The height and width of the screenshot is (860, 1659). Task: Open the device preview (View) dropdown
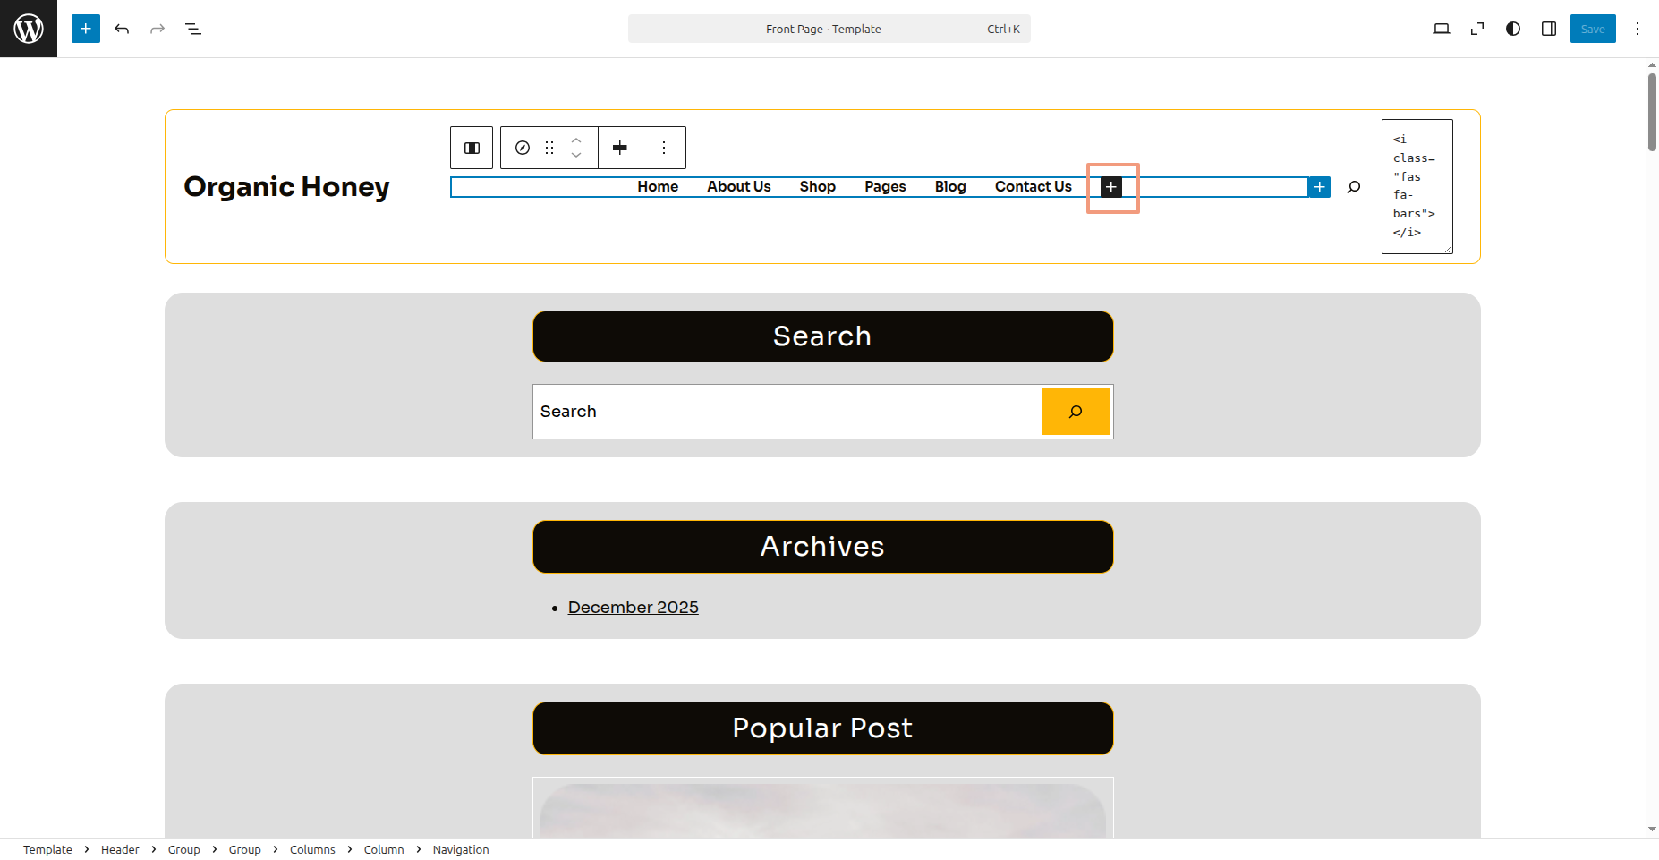[1441, 29]
